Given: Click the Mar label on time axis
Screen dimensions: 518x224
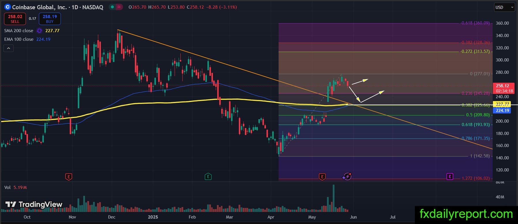Looking at the screenshot, I should 229,217.
